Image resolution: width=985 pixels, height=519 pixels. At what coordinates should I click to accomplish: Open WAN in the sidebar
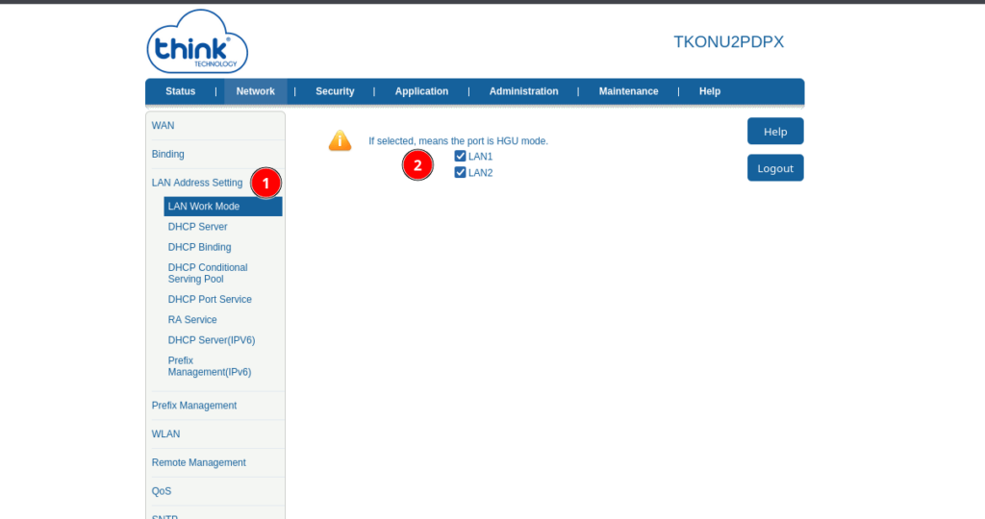tap(163, 126)
